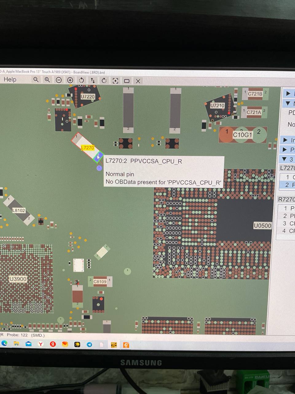295x394 pixels.
Task: Select pin 4 row under R7270
Action: (x=285, y=231)
